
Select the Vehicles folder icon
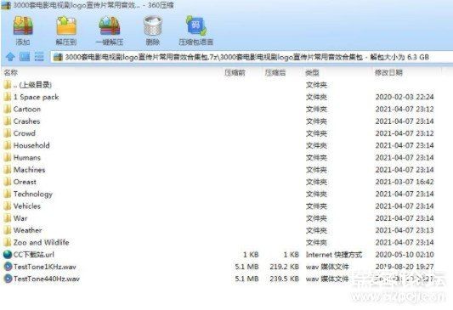8,206
